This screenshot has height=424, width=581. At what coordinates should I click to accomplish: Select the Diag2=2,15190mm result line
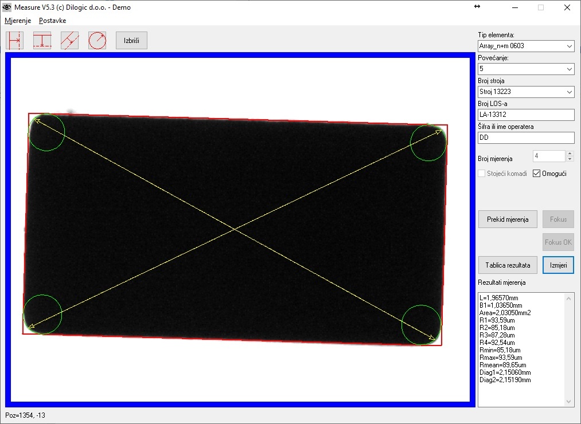(x=505, y=380)
